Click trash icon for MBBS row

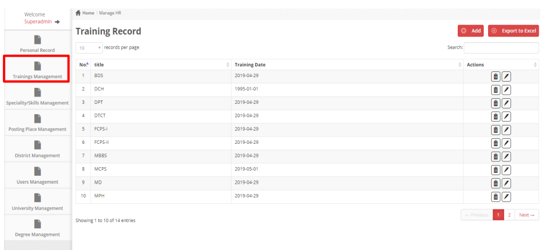(496, 156)
